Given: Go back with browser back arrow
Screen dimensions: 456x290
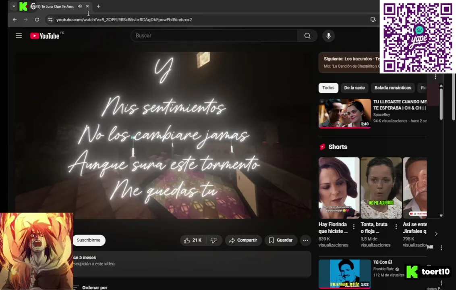Looking at the screenshot, I should 15,19.
